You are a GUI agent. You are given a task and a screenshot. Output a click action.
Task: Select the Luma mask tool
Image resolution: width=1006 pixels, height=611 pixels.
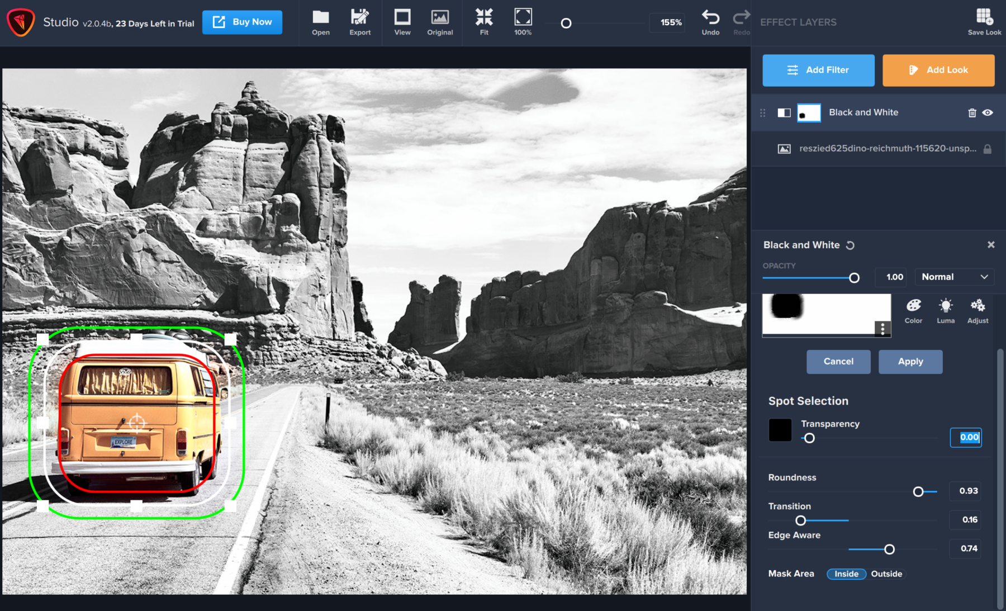coord(946,311)
